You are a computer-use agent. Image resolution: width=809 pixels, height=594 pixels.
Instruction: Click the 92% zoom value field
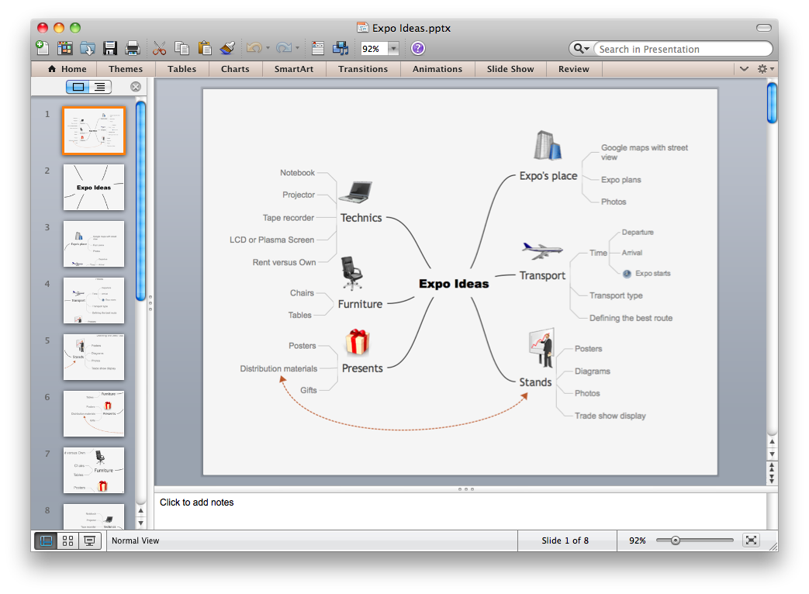pyautogui.click(x=374, y=49)
